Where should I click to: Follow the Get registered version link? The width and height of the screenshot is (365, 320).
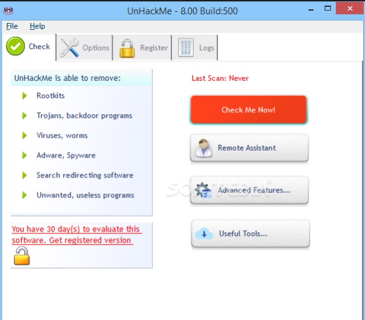(x=77, y=235)
